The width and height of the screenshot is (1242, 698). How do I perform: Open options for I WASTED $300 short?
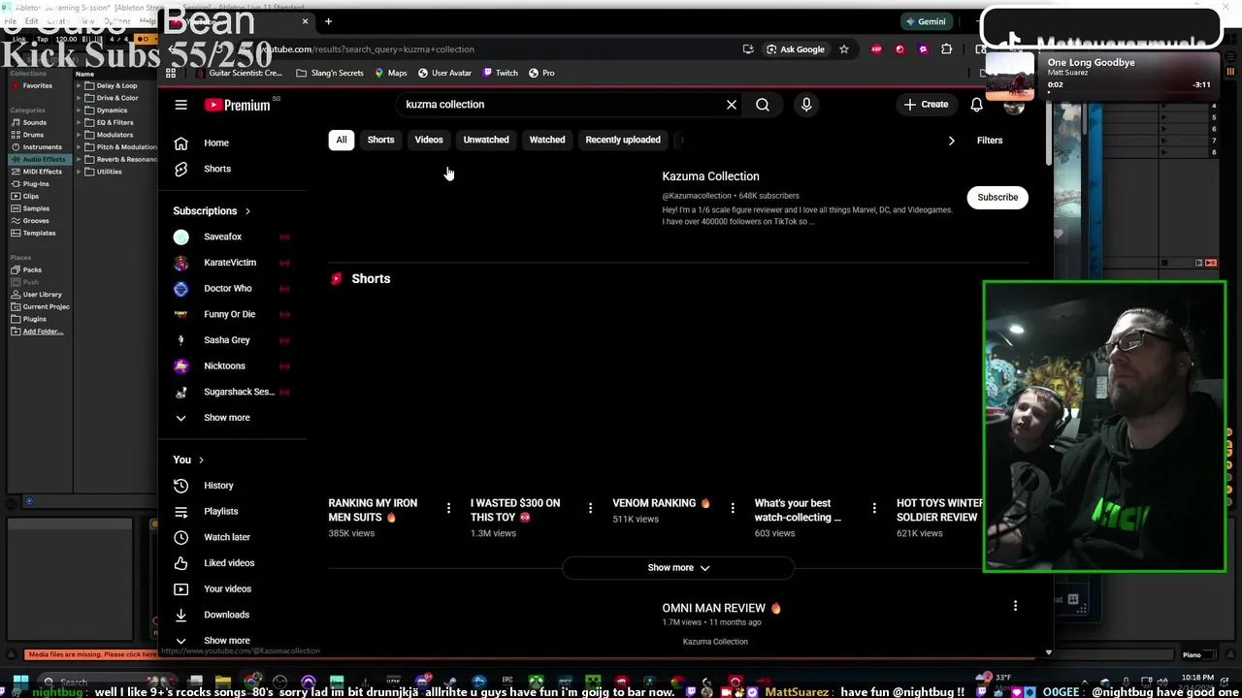click(x=590, y=508)
